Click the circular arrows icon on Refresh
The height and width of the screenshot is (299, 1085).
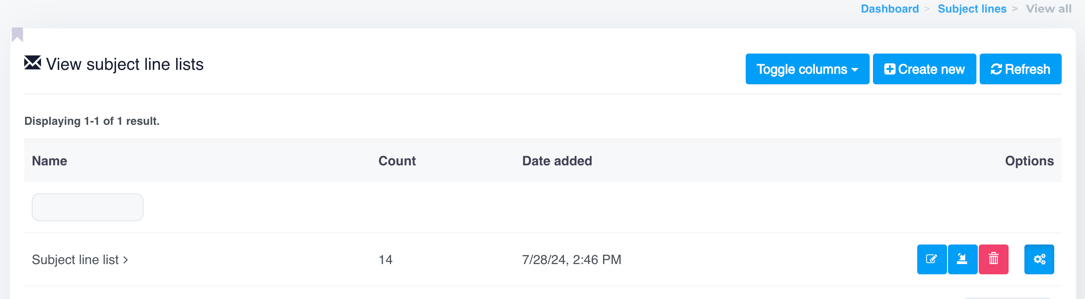(x=996, y=69)
